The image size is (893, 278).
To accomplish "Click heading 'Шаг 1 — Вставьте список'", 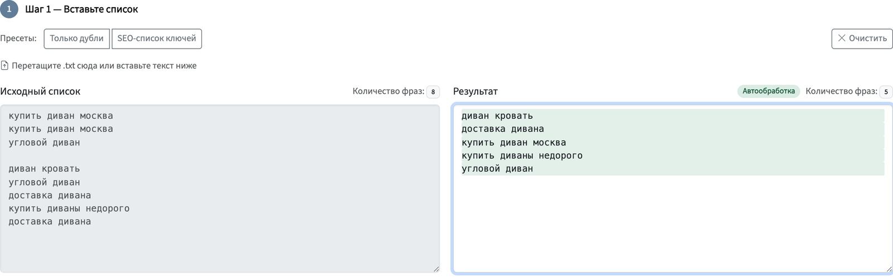I will 81,9.
